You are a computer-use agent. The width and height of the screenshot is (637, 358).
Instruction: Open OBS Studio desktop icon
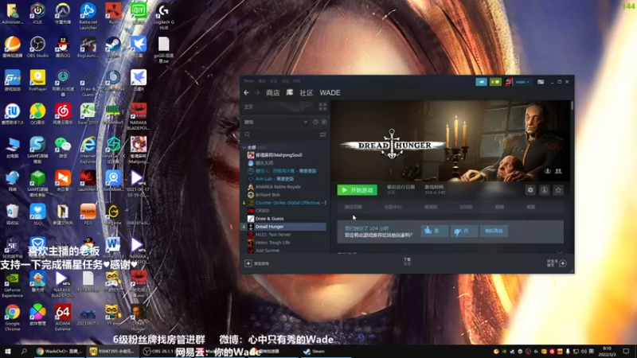pos(37,47)
